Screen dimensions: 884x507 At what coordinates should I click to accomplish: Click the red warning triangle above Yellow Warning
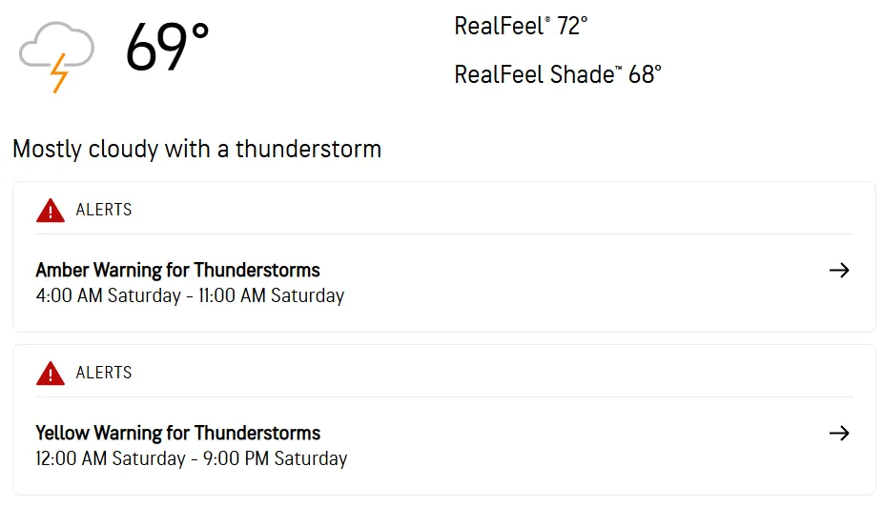point(50,374)
